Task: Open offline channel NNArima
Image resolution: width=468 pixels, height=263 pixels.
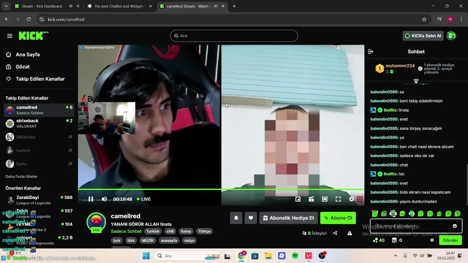Action: (x=39, y=137)
